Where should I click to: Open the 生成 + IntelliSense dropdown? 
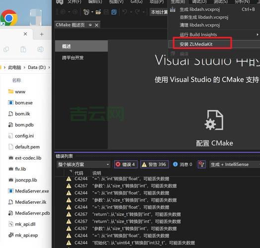(x=235, y=165)
